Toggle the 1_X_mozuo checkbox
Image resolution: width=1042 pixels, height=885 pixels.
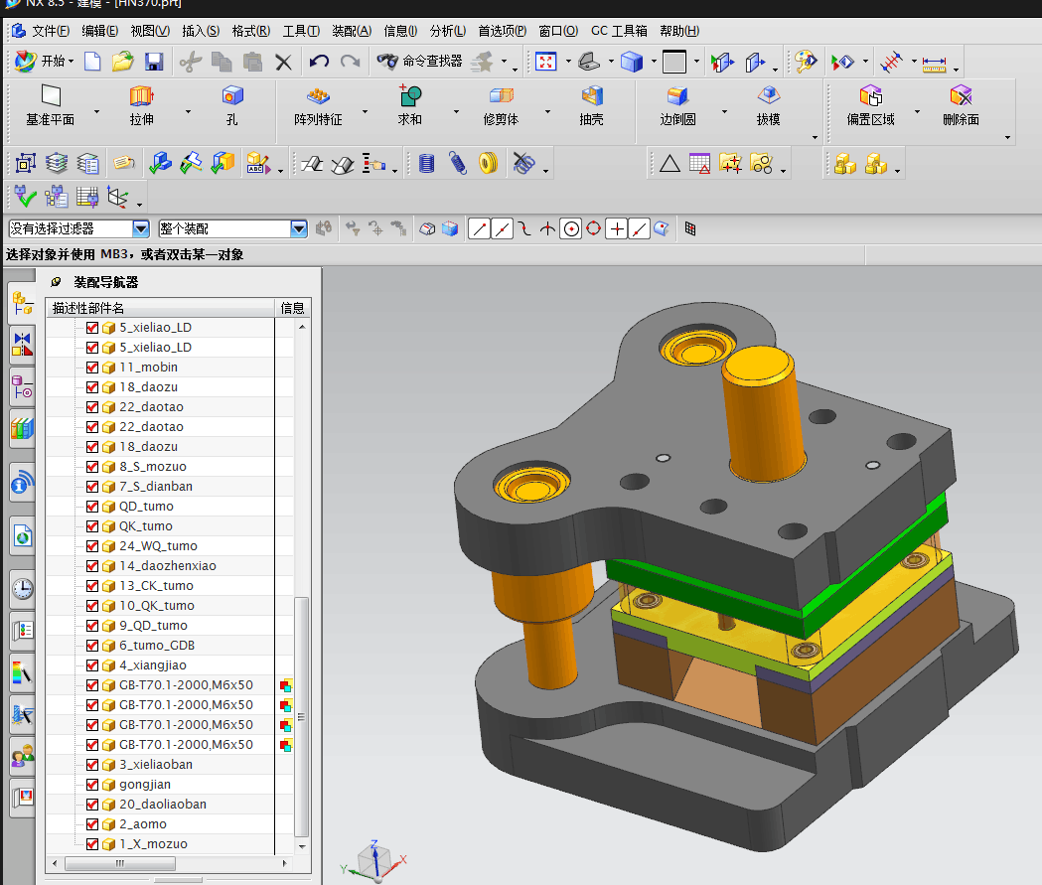[x=92, y=844]
